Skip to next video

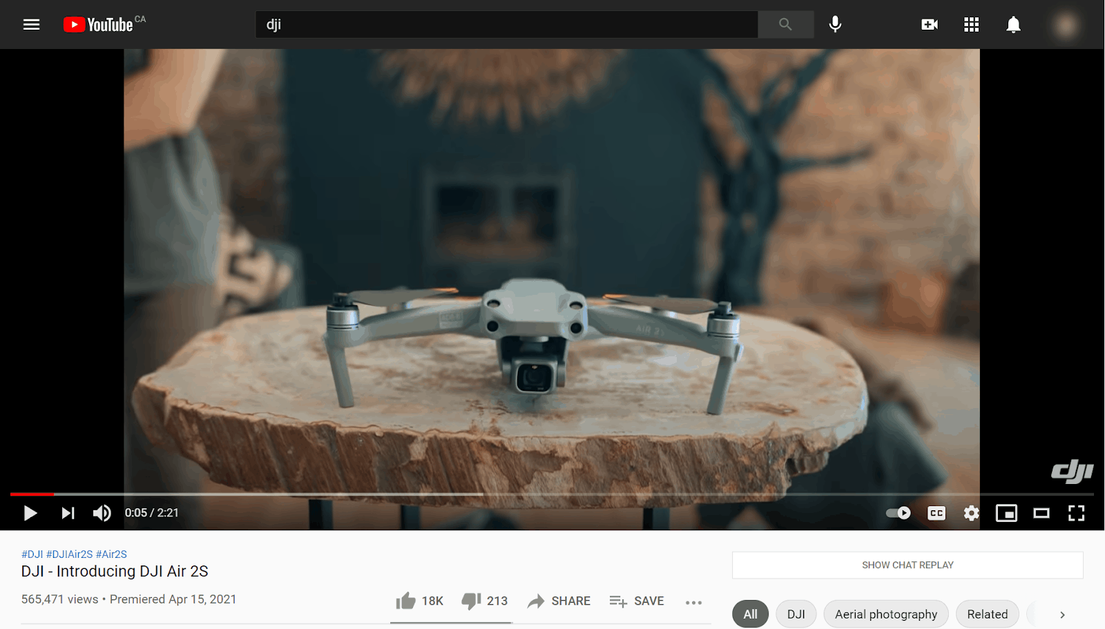[68, 513]
